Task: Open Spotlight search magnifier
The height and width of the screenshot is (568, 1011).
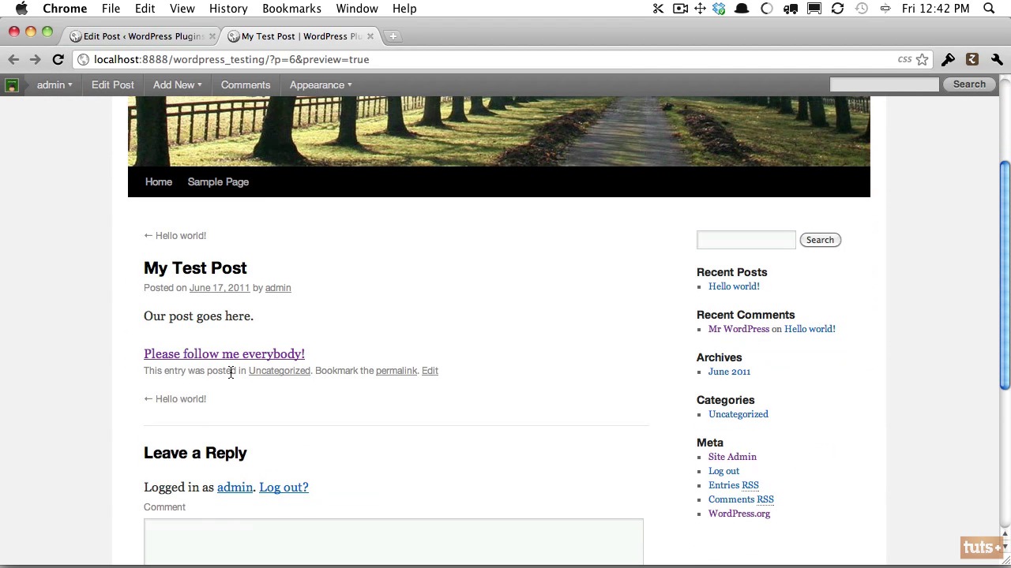Action: (x=989, y=9)
